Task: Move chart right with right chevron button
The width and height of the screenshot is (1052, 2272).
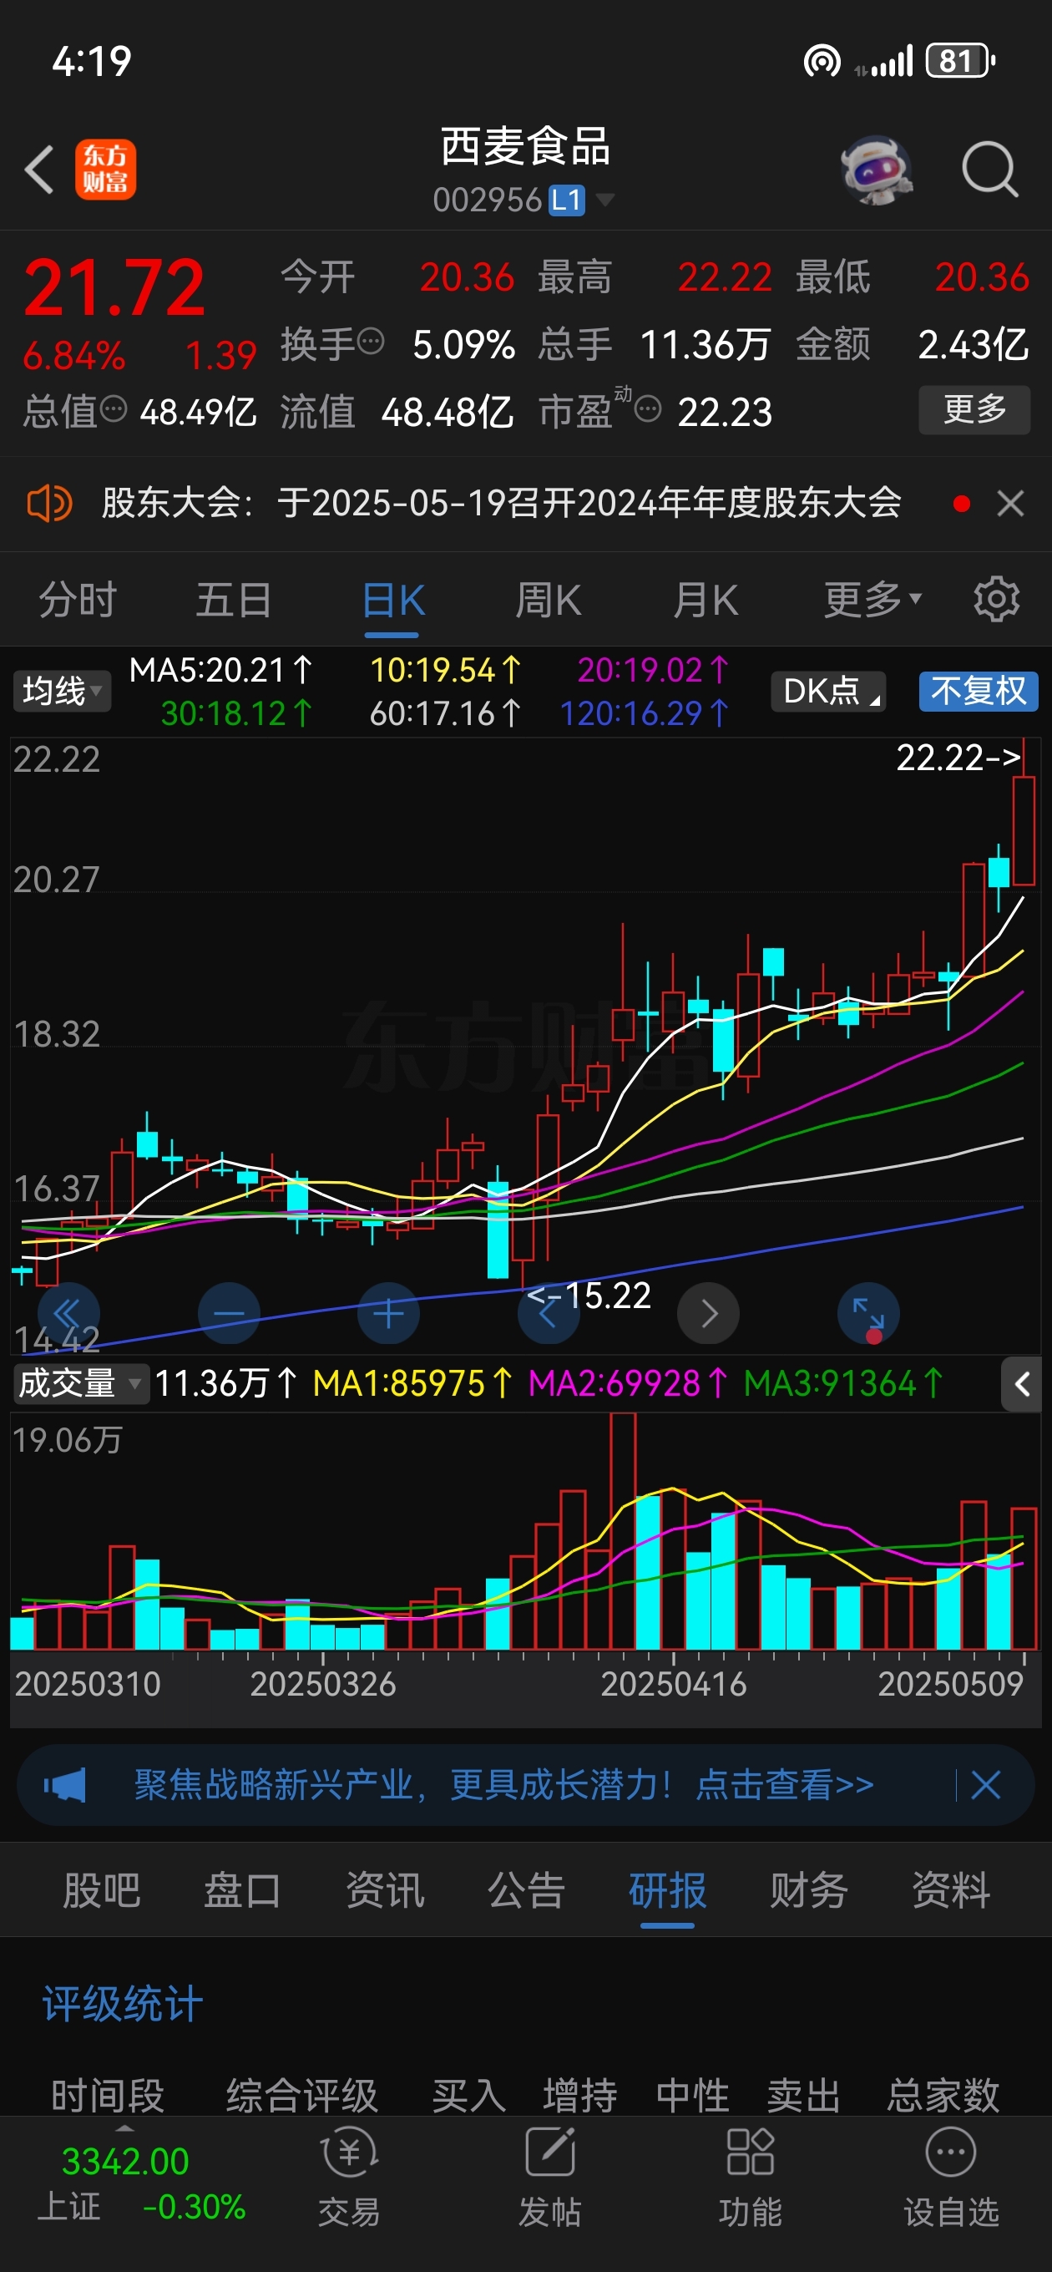Action: (708, 1313)
